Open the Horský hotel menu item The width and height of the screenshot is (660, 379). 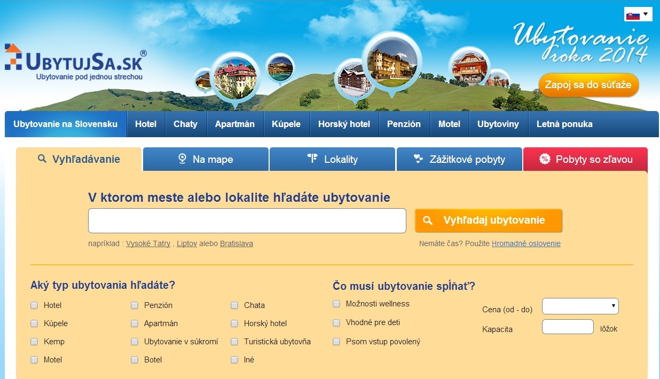(x=344, y=124)
